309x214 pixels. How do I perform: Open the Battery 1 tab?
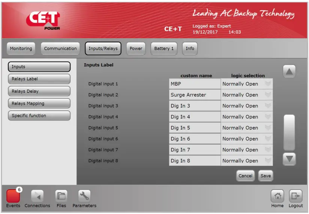click(x=164, y=48)
